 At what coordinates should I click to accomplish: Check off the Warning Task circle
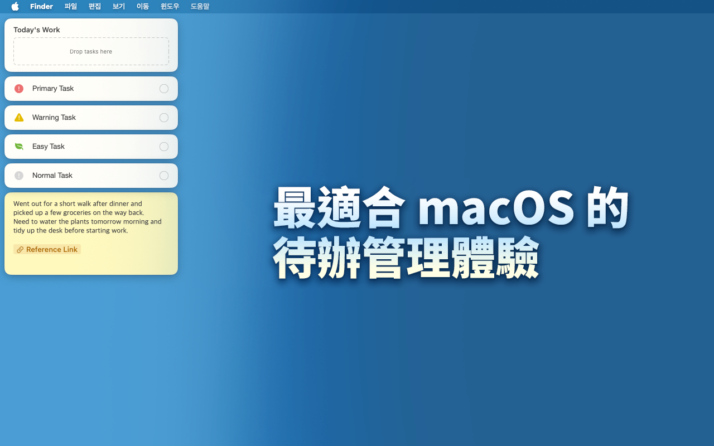[164, 118]
